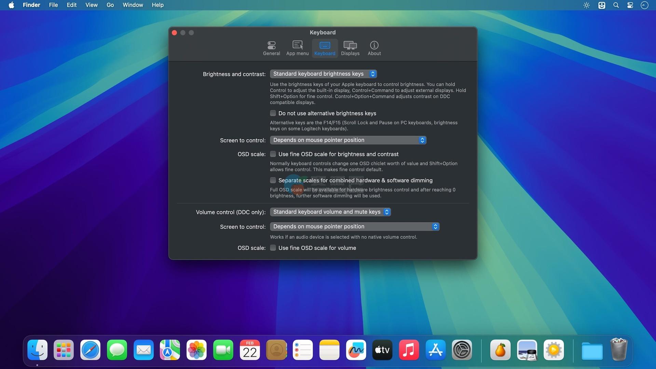
Task: Open the Window menu
Action: (x=133, y=5)
